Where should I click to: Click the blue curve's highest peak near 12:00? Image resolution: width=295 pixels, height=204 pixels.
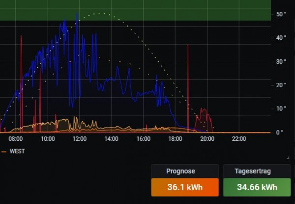[x=78, y=16]
